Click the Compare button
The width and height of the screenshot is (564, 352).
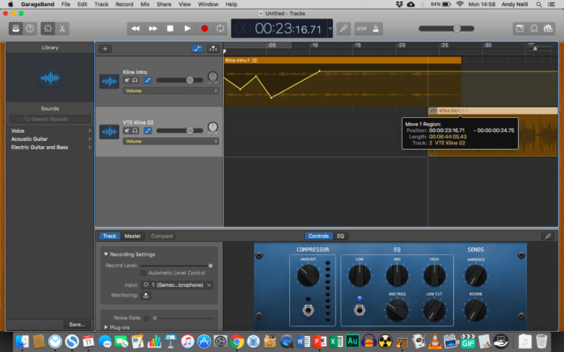click(162, 236)
